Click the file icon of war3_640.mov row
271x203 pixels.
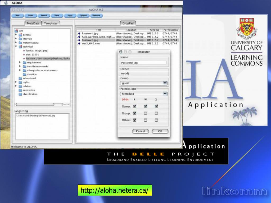pyautogui.click(x=79, y=44)
